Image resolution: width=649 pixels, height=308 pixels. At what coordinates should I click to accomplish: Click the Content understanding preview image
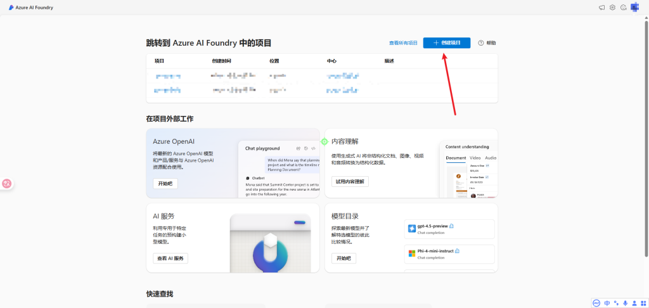point(468,169)
